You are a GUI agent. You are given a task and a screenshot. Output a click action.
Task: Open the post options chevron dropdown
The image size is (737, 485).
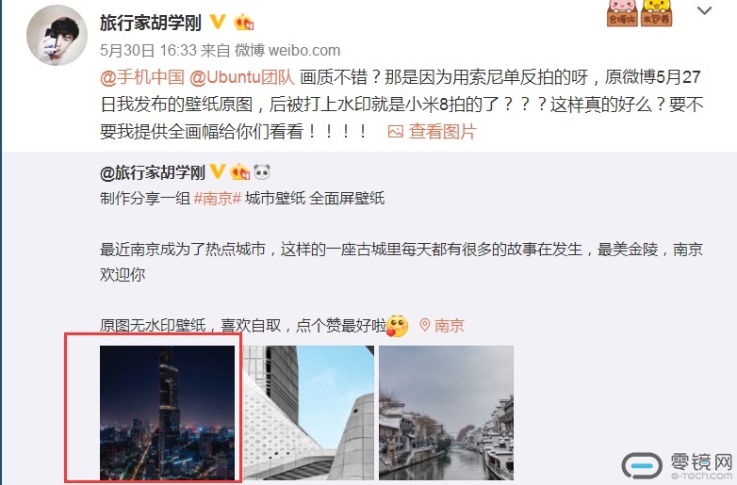(x=704, y=10)
